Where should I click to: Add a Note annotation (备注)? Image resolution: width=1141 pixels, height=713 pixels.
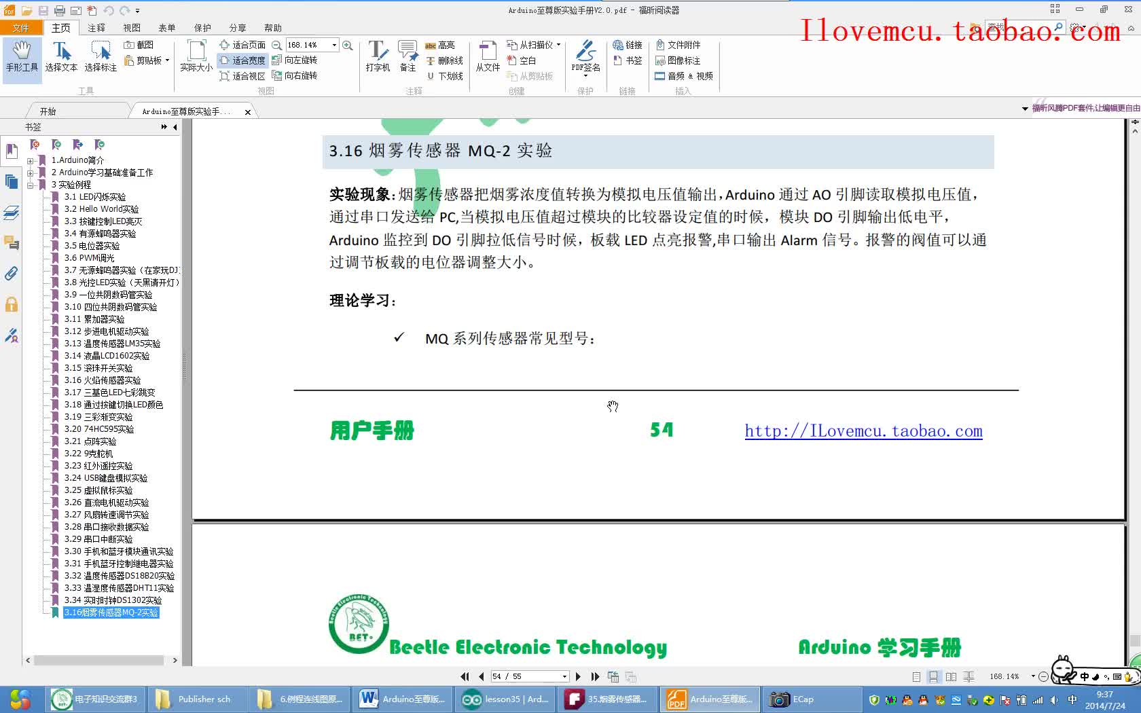click(408, 56)
